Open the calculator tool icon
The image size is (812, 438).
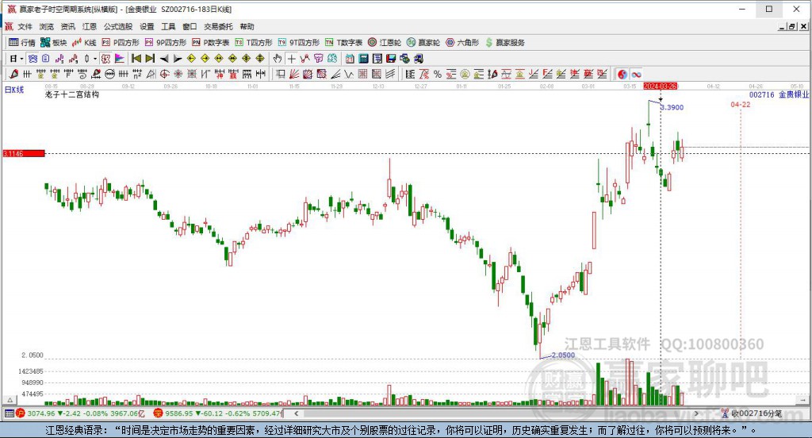click(363, 59)
